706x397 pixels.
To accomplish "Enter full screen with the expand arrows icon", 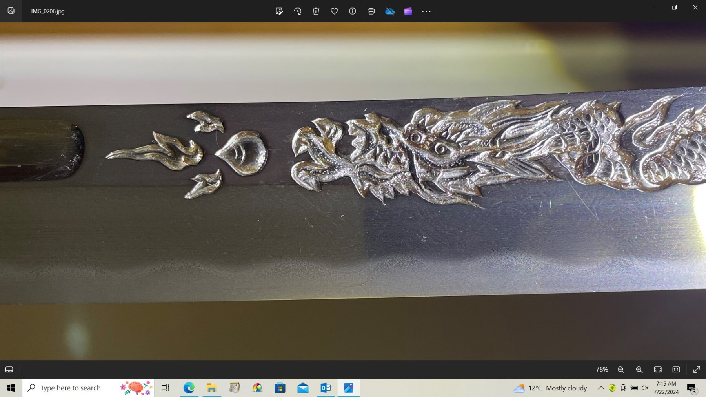I will click(697, 369).
